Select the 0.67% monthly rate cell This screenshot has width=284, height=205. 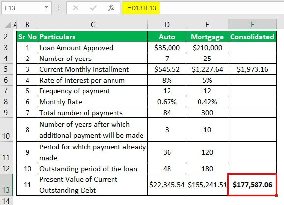pyautogui.click(x=167, y=102)
